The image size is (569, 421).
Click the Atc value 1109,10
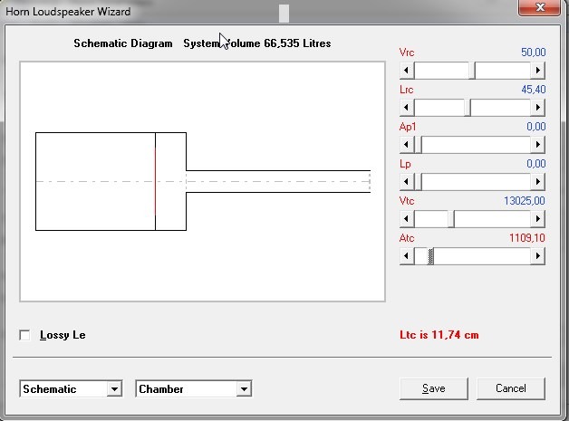[x=527, y=238]
